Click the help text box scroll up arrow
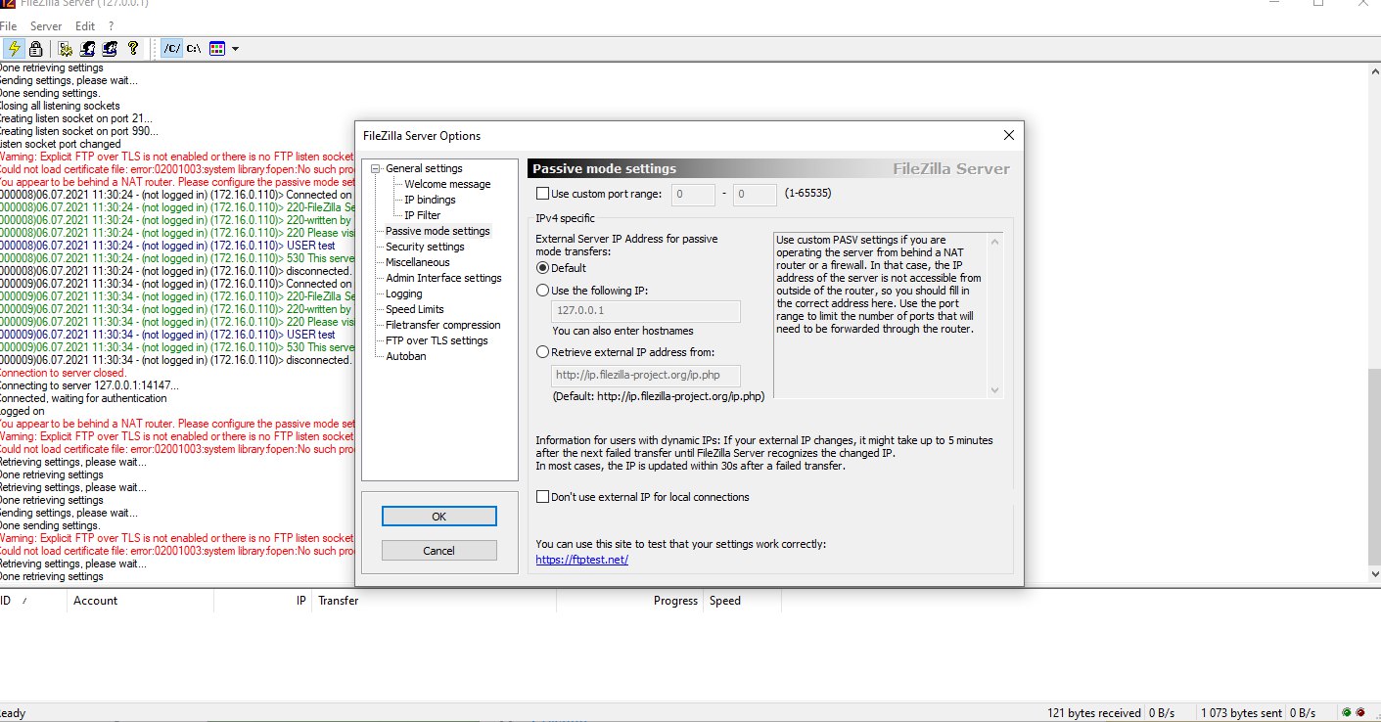The image size is (1381, 722). [995, 241]
